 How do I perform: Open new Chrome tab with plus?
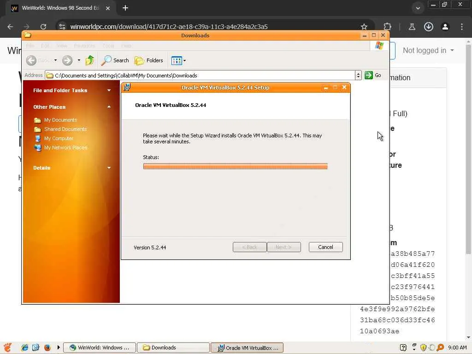pyautogui.click(x=125, y=8)
